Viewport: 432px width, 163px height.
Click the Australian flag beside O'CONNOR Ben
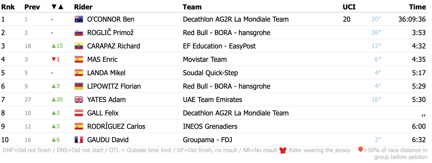pyautogui.click(x=79, y=19)
